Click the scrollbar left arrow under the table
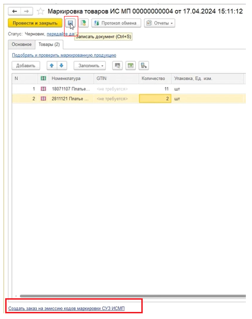The image size is (252, 319). (16, 296)
